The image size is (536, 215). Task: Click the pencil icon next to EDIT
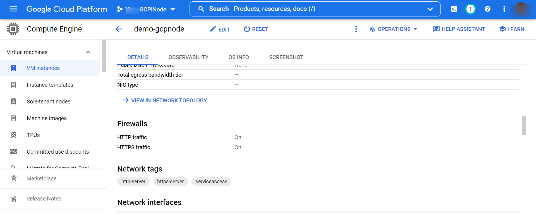coord(213,29)
